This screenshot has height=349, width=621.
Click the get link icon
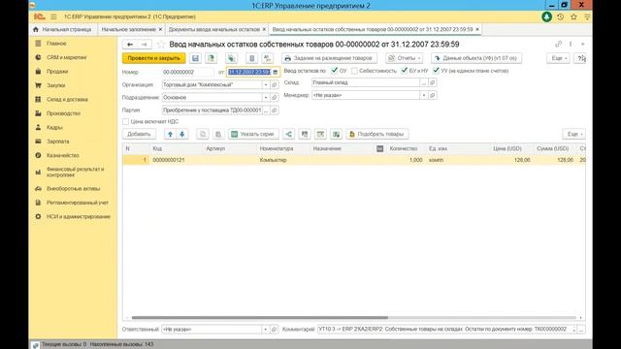tap(559, 44)
